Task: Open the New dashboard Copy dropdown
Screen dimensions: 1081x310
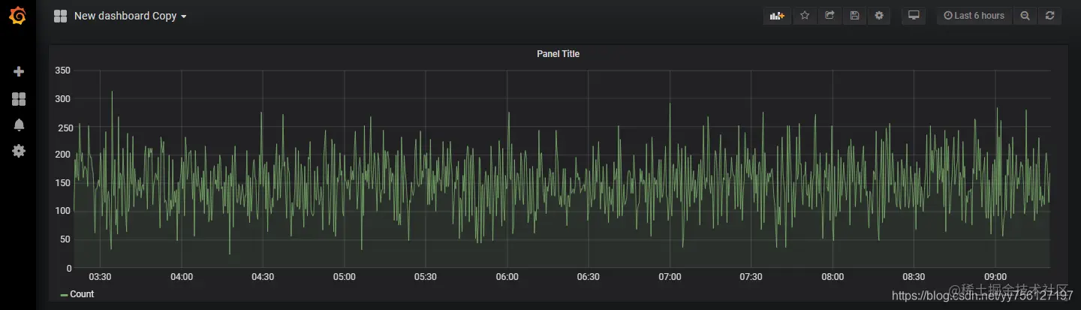Action: [x=131, y=16]
